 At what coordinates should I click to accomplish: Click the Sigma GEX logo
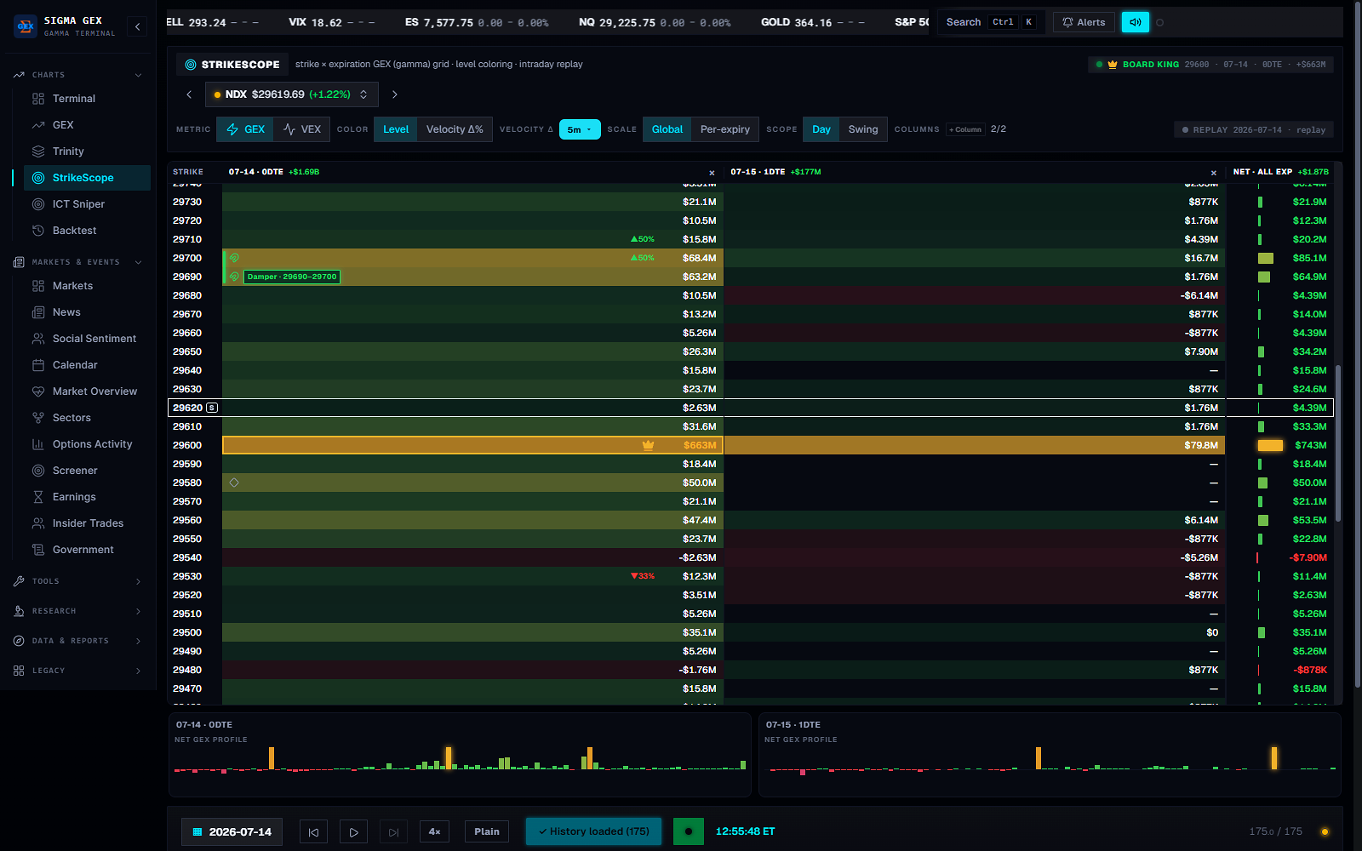click(25, 26)
